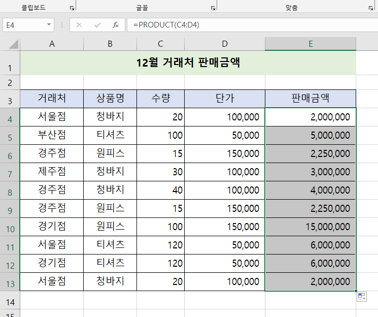
Task: Select the cell showing 15,000,000
Action: 311,227
